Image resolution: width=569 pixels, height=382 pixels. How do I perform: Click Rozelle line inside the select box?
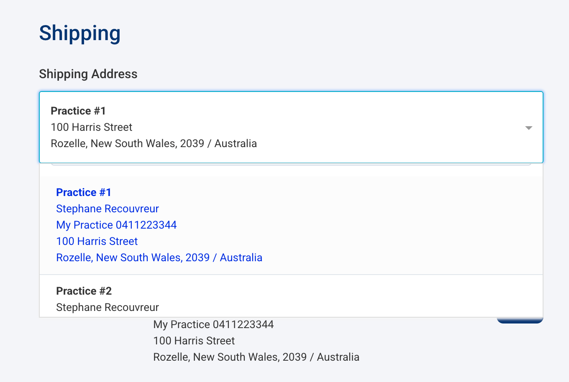click(154, 143)
